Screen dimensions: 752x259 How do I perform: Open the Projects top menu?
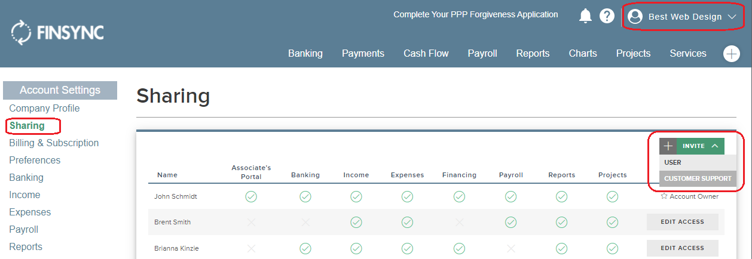[633, 53]
